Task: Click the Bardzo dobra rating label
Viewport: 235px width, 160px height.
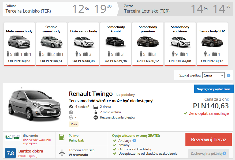Action: (31, 151)
